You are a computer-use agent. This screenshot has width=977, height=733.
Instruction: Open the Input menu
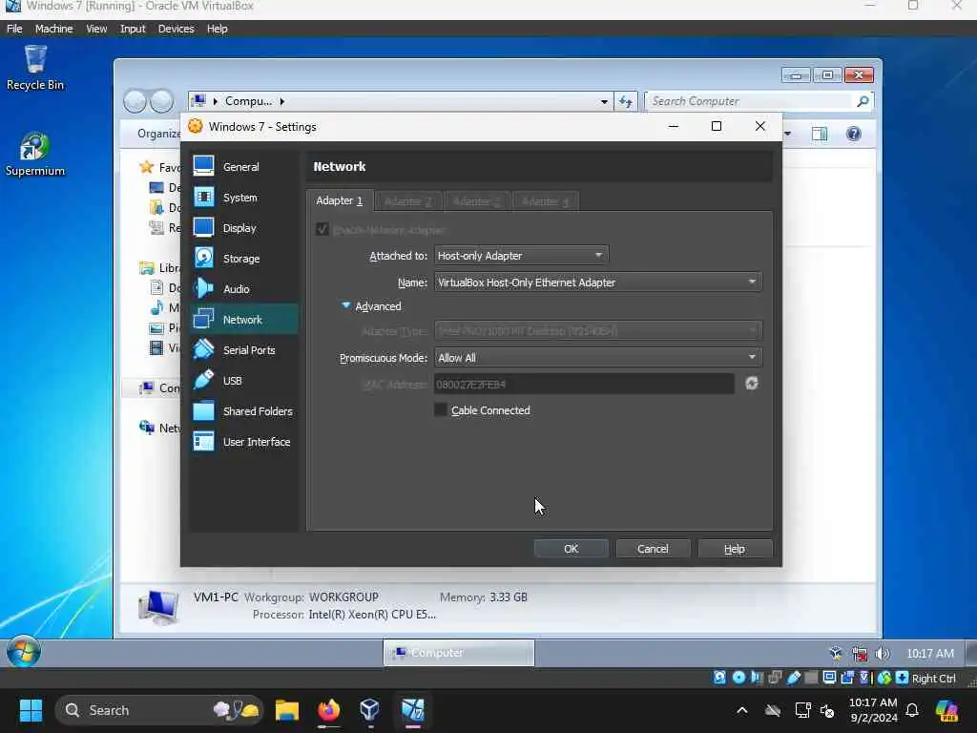(x=133, y=29)
